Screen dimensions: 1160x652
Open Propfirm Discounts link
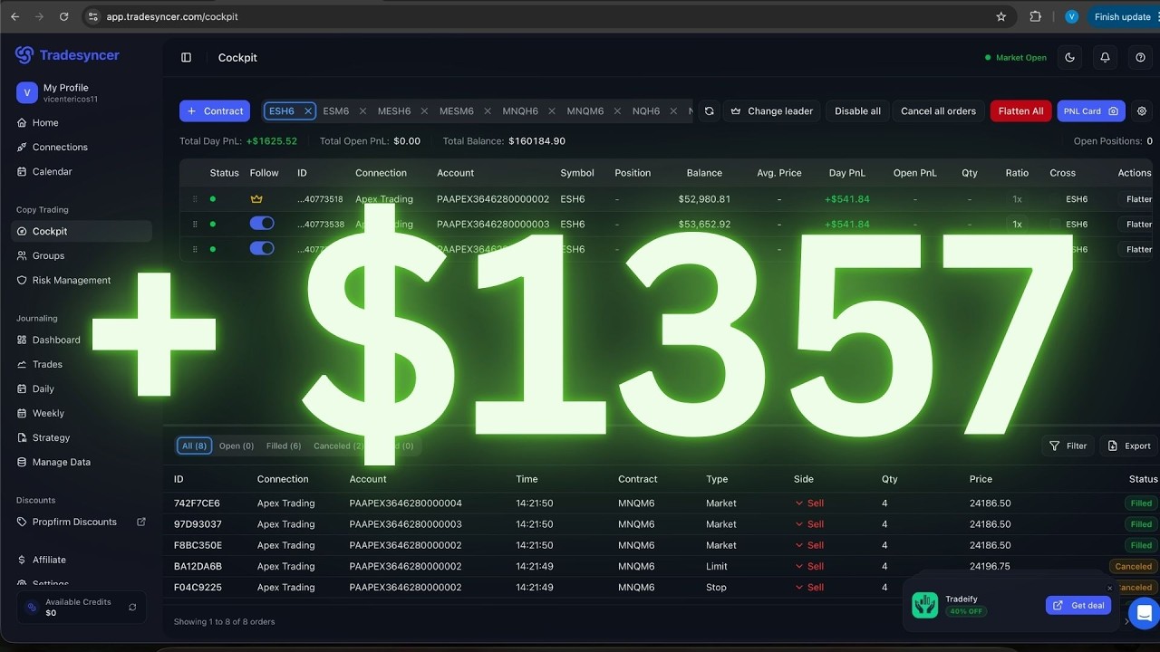point(82,523)
